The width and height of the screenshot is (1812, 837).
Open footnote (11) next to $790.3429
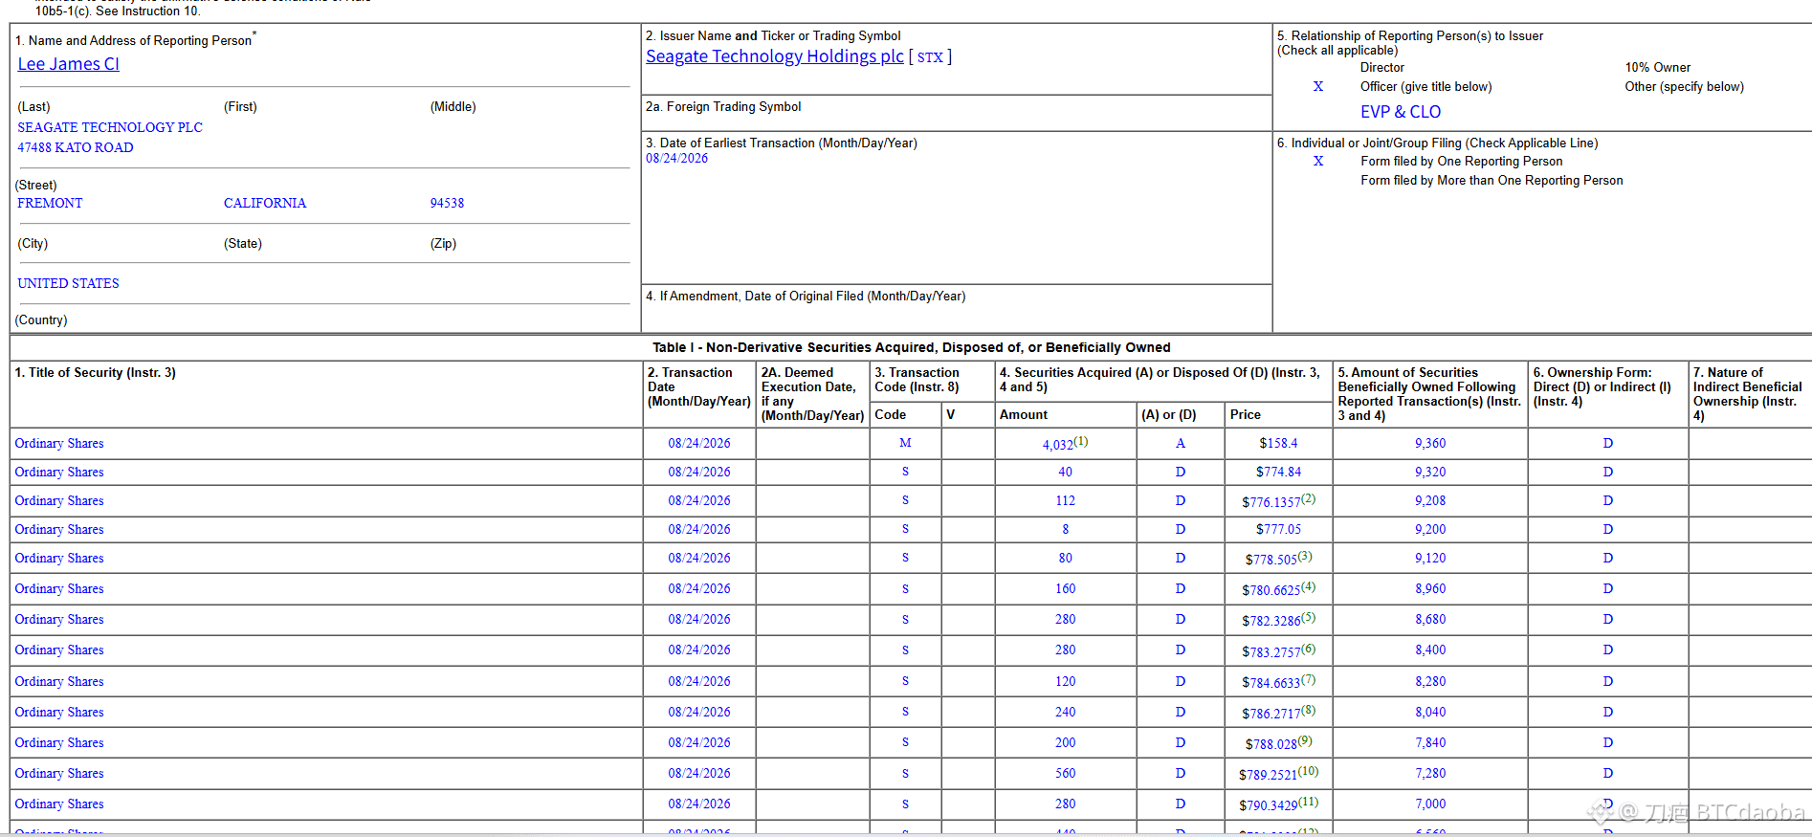[1309, 802]
